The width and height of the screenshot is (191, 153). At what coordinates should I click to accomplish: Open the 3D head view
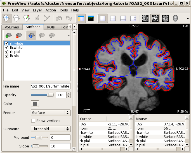point(175,18)
